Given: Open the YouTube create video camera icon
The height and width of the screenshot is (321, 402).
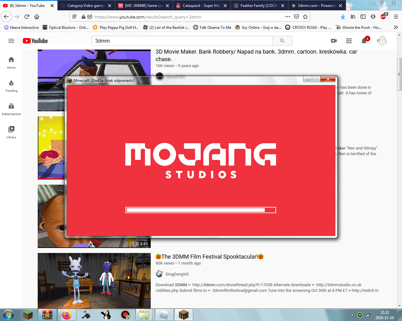Looking at the screenshot, I should [334, 41].
